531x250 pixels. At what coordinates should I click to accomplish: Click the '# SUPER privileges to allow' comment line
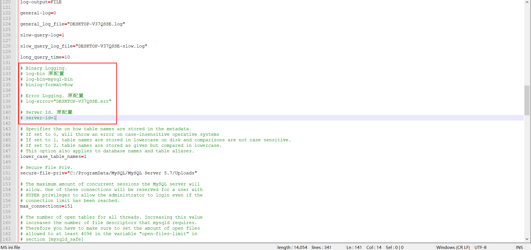coord(111,195)
